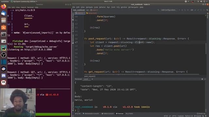Open DB Execution Console tool window
The width and height of the screenshot is (209, 117).
(91, 113)
